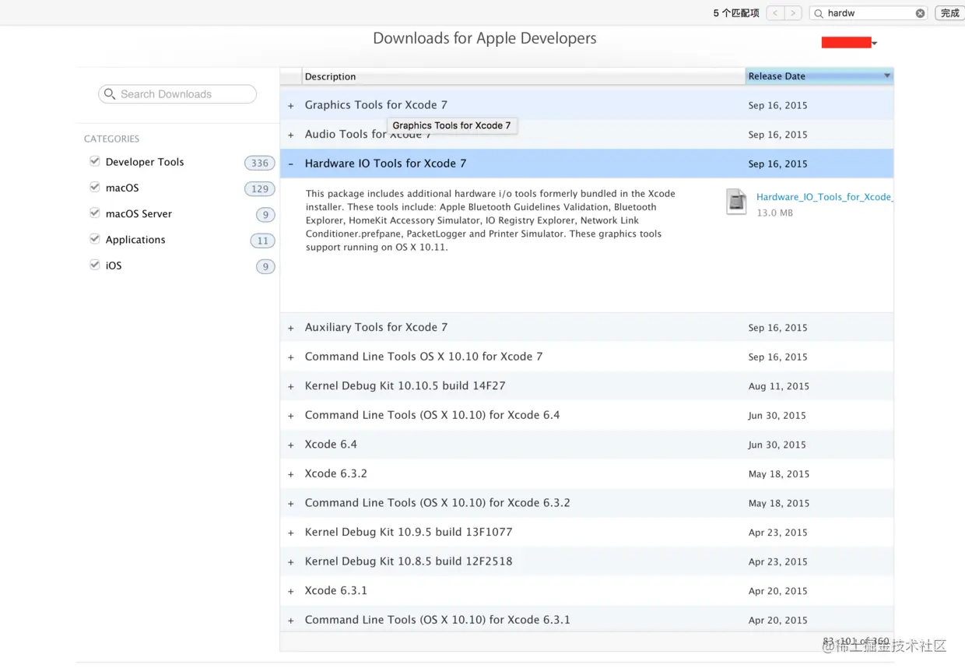
Task: Click the Graphics Tools for Xcode 7 tooltip
Action: [x=452, y=125]
